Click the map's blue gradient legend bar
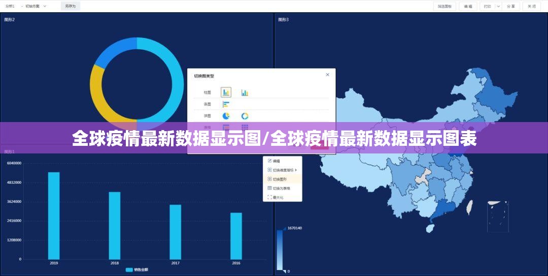Screen dimensions: 548x276 click(280, 250)
